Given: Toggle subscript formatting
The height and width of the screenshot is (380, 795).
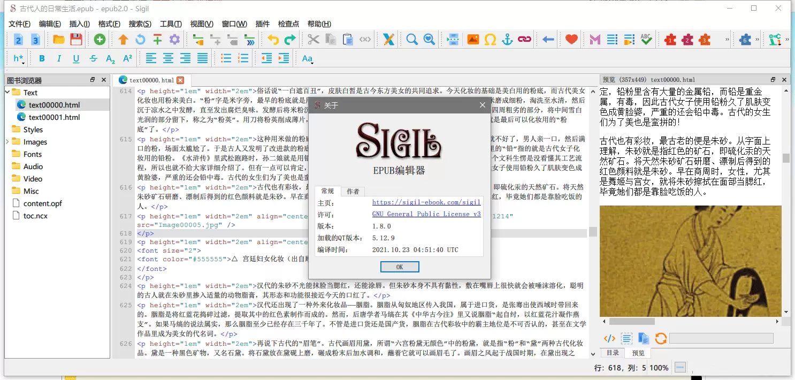Looking at the screenshot, I should (111, 58).
